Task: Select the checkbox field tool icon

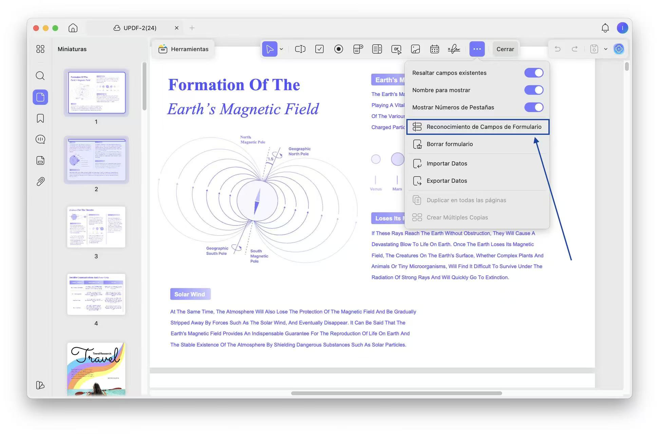Action: (319, 49)
